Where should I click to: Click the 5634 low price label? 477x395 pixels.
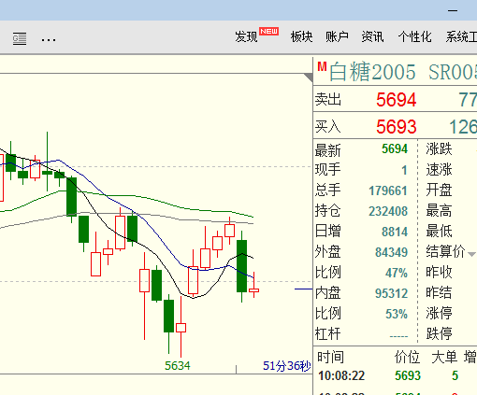178,365
